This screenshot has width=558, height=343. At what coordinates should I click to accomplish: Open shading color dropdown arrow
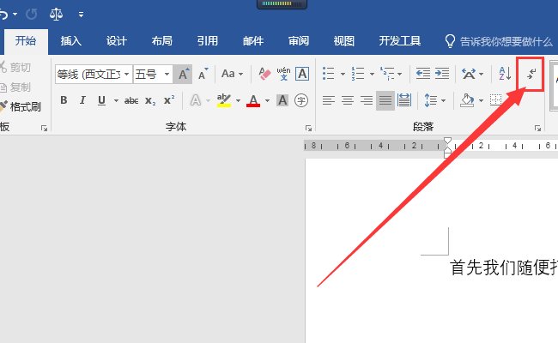coord(481,101)
